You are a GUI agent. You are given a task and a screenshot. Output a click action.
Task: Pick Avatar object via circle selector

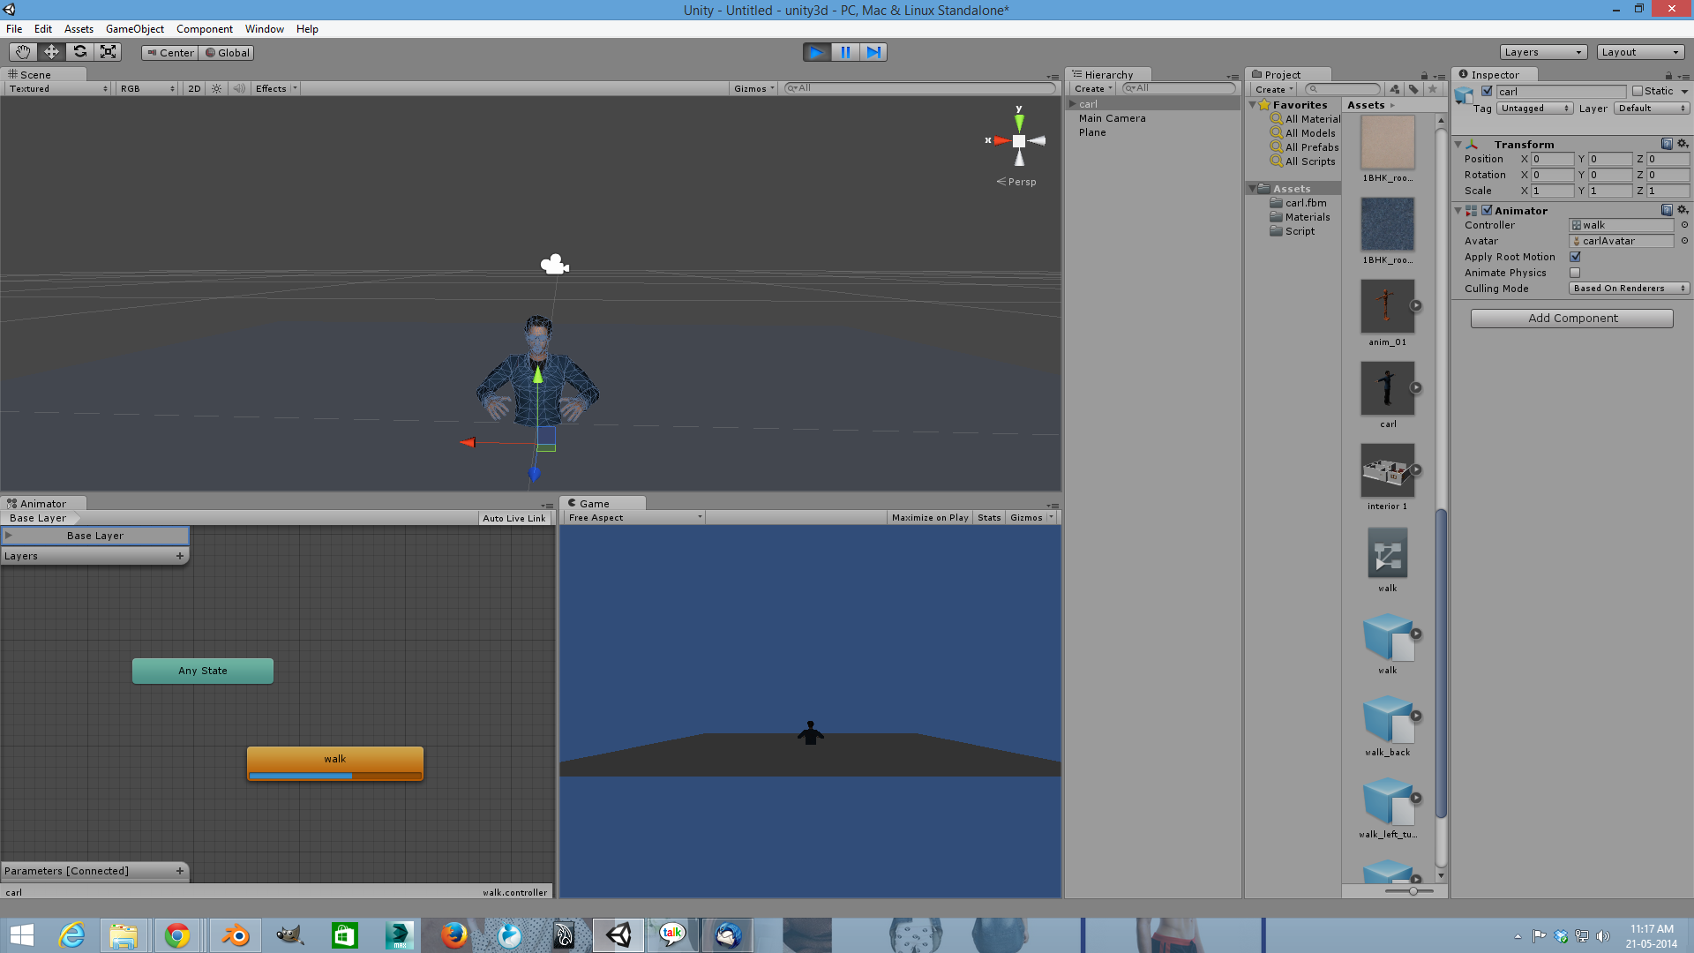1684,241
